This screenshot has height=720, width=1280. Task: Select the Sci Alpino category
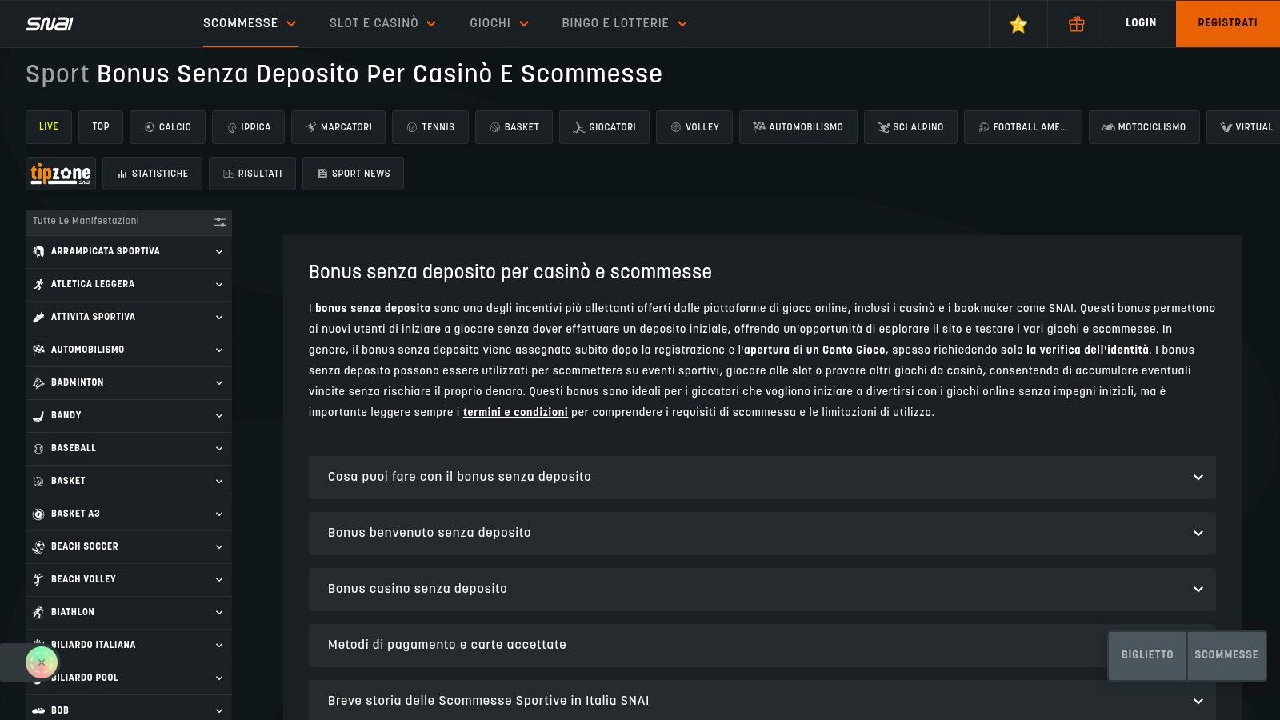click(x=910, y=127)
